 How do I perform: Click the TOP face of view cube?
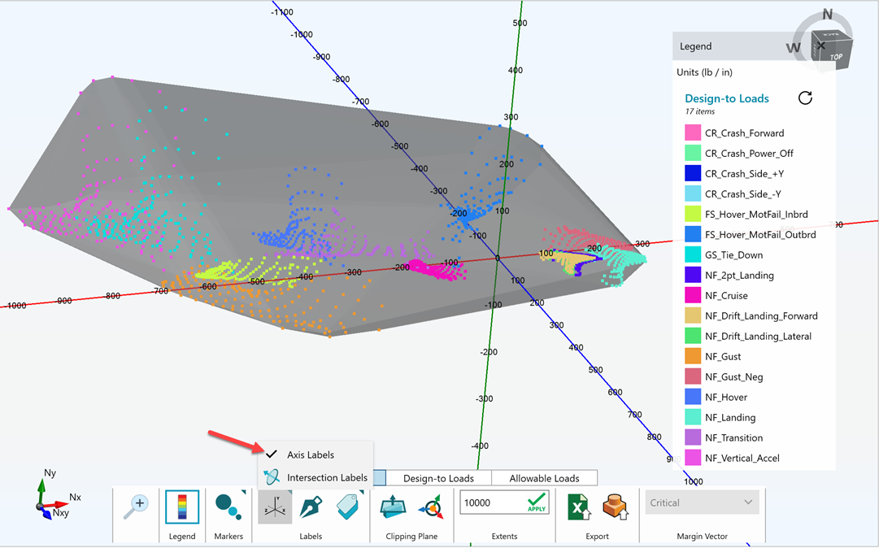pos(836,57)
